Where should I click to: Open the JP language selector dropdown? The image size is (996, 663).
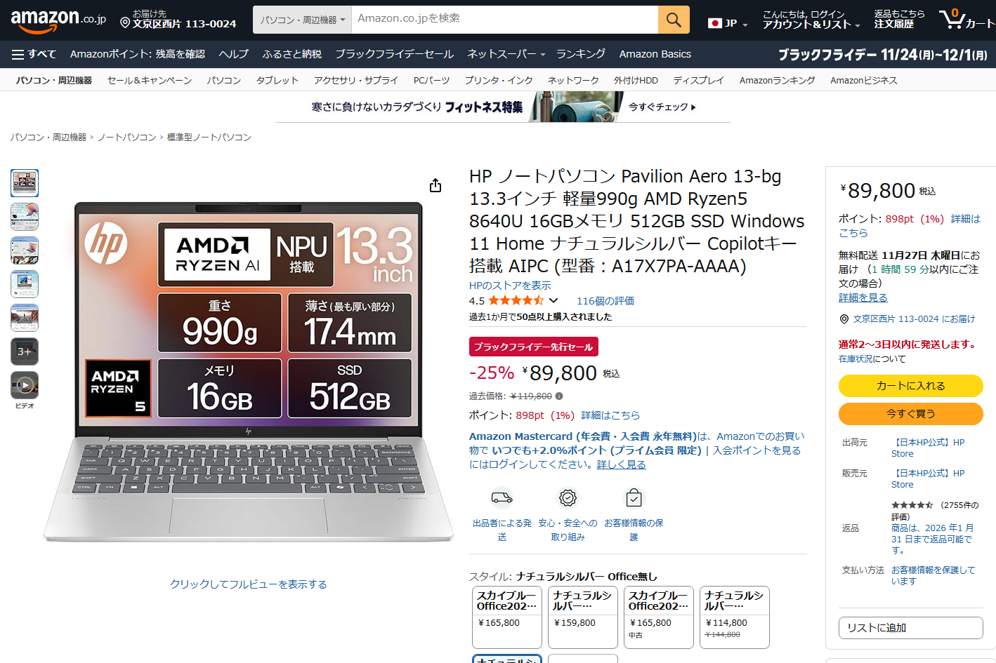[x=728, y=23]
